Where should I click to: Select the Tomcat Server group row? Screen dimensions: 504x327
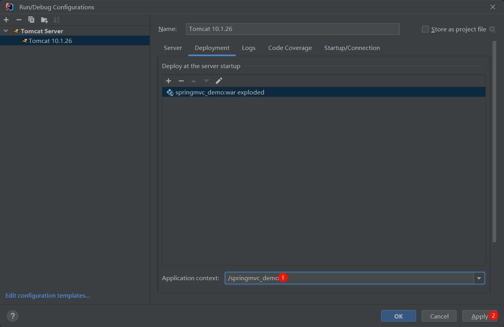pyautogui.click(x=75, y=31)
